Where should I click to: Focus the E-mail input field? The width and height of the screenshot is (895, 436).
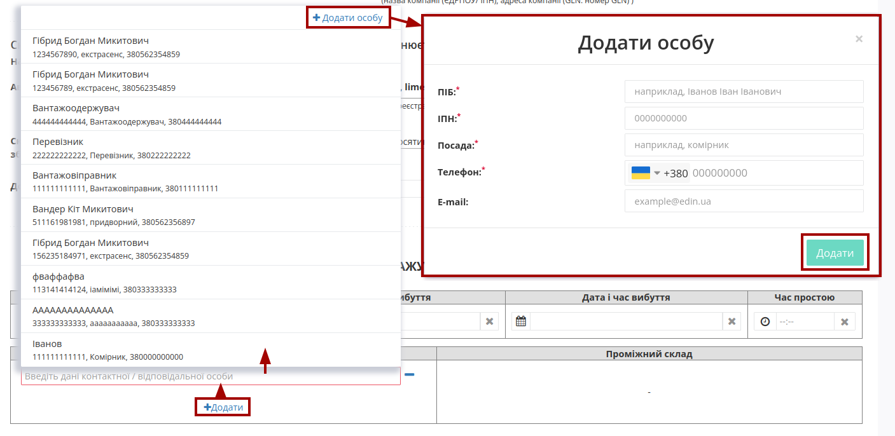click(x=744, y=201)
